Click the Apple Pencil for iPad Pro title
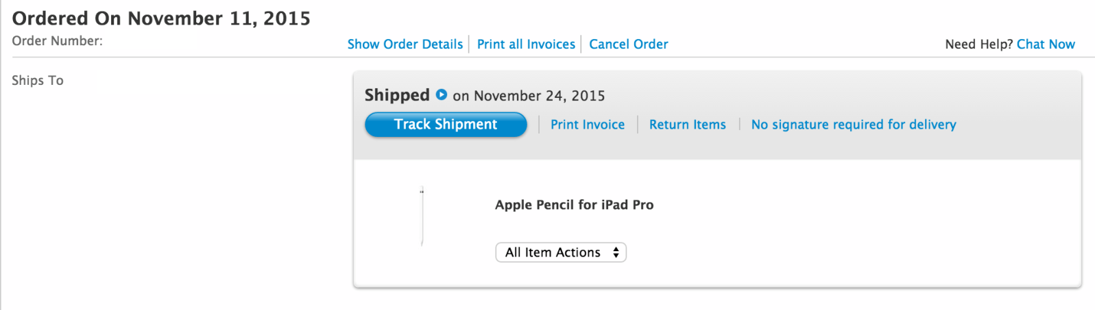 pyautogui.click(x=575, y=205)
